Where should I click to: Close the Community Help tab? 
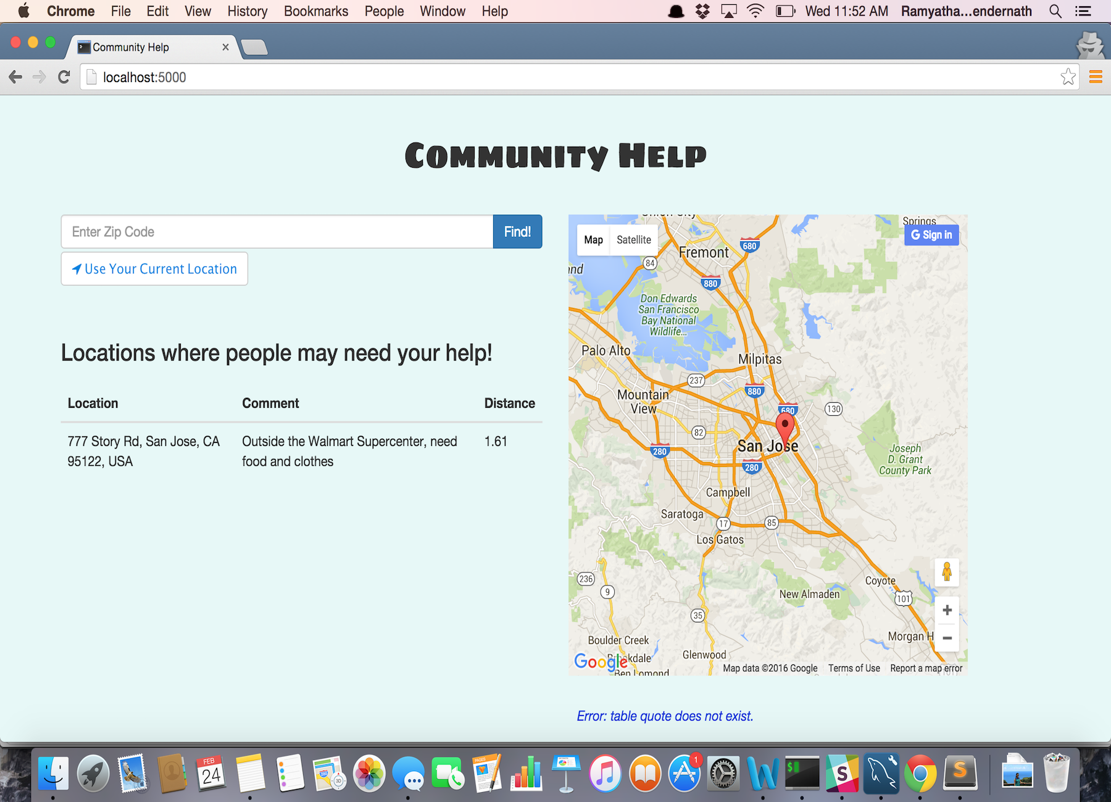(x=225, y=47)
